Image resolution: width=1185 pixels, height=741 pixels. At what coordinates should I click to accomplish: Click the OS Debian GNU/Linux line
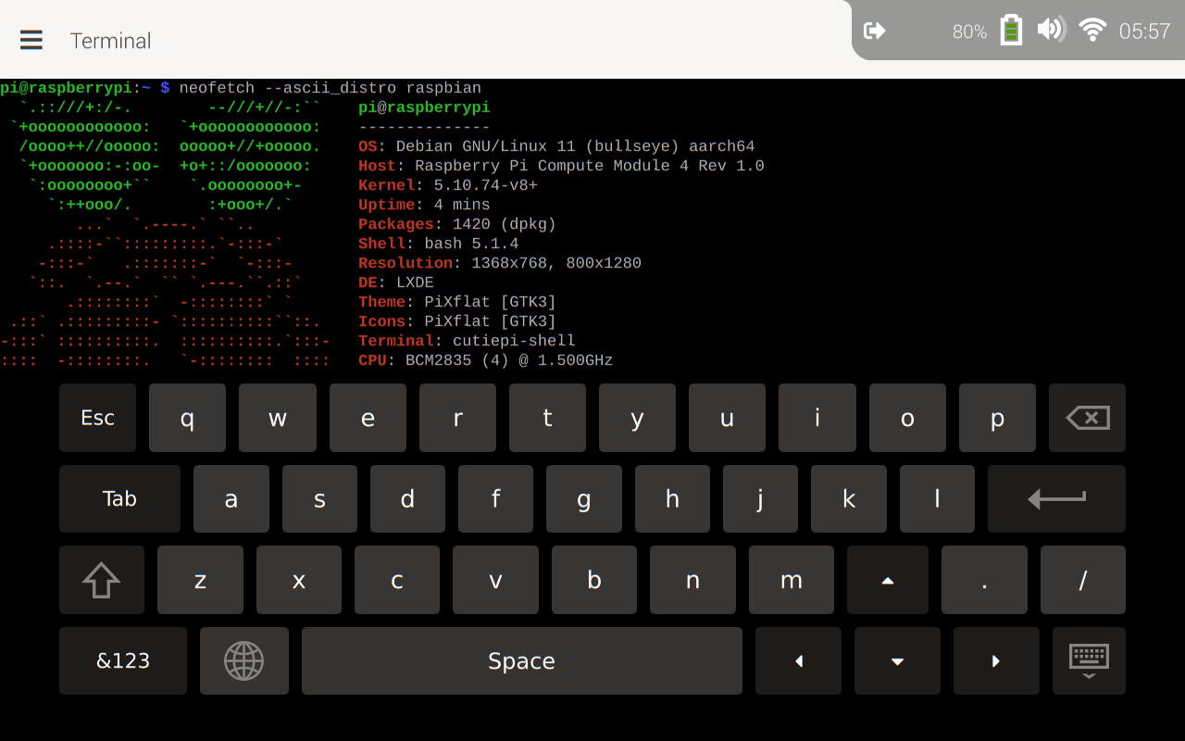(x=556, y=146)
